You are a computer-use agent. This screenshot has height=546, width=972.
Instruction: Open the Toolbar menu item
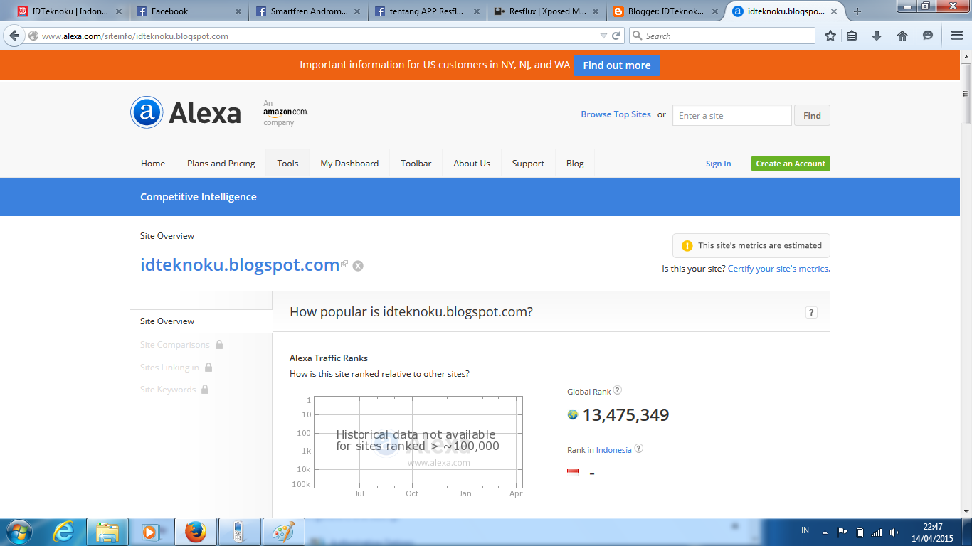pos(416,164)
